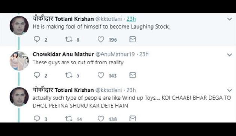
Task: Open more options chevron on first tweet
Action: pyautogui.click(x=230, y=19)
